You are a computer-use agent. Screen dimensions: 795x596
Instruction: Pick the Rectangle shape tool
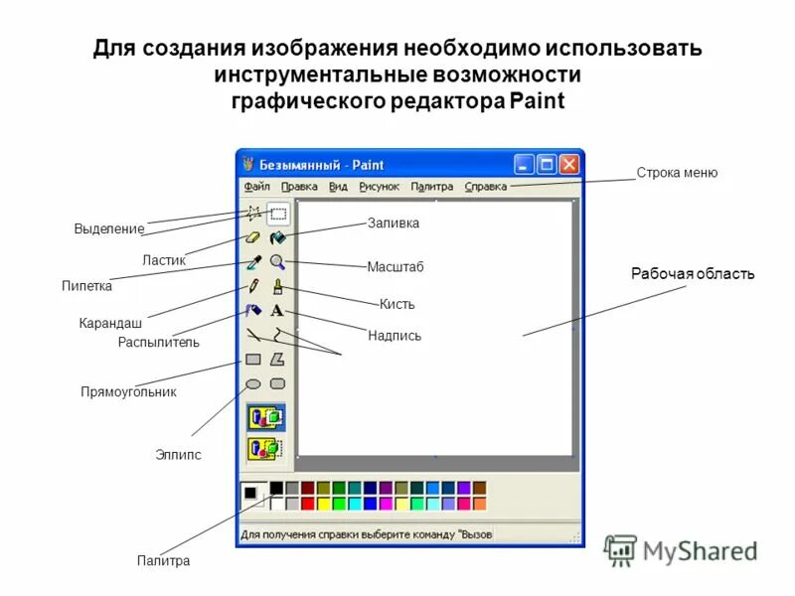click(253, 360)
